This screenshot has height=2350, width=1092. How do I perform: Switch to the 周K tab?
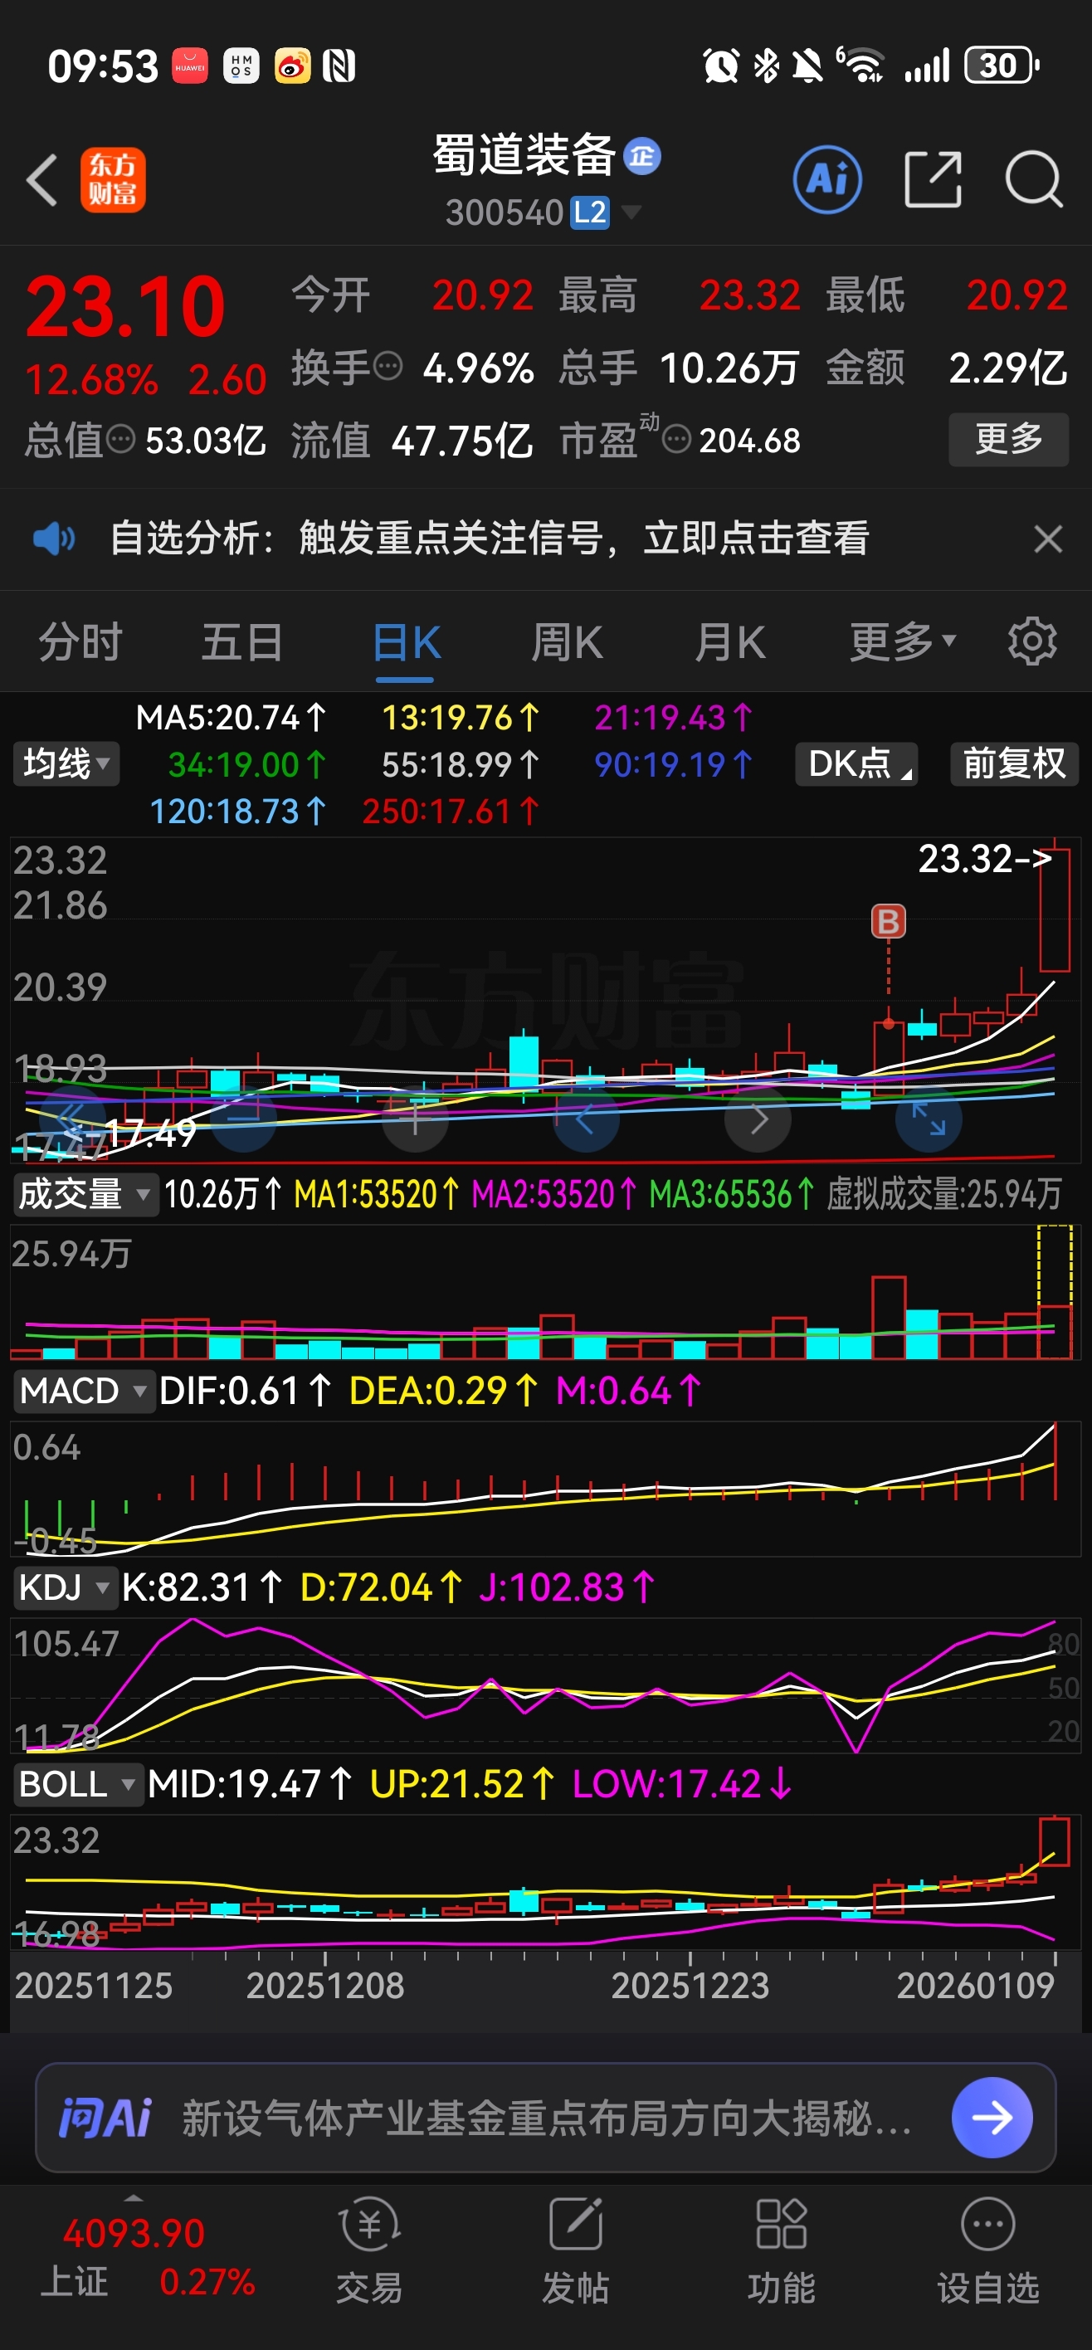(x=568, y=641)
